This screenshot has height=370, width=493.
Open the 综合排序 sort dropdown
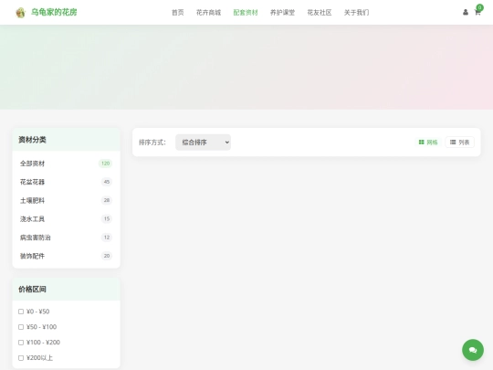pyautogui.click(x=203, y=143)
